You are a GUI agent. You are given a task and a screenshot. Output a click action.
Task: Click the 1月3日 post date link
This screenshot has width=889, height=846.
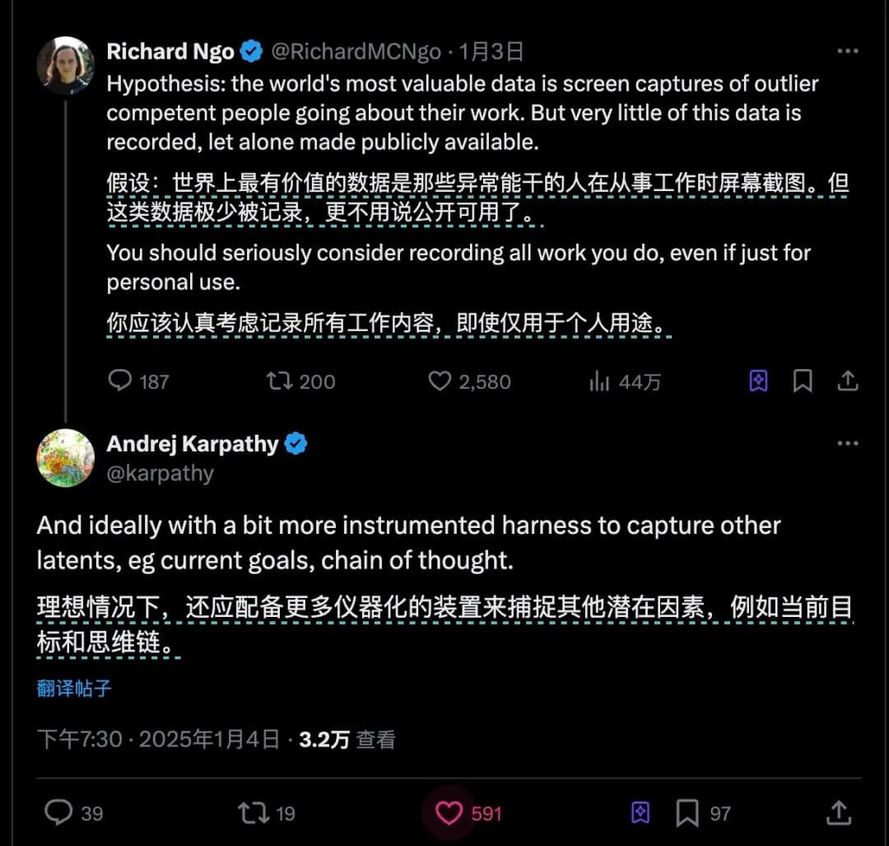pos(491,52)
